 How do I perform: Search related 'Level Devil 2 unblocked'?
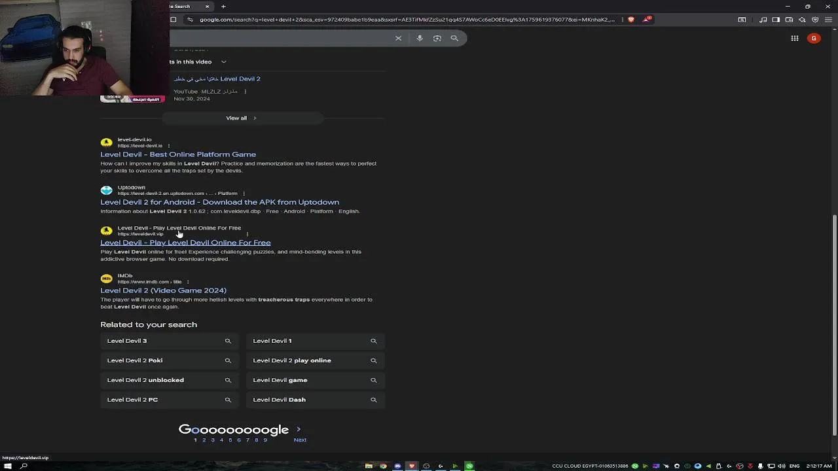[170, 380]
